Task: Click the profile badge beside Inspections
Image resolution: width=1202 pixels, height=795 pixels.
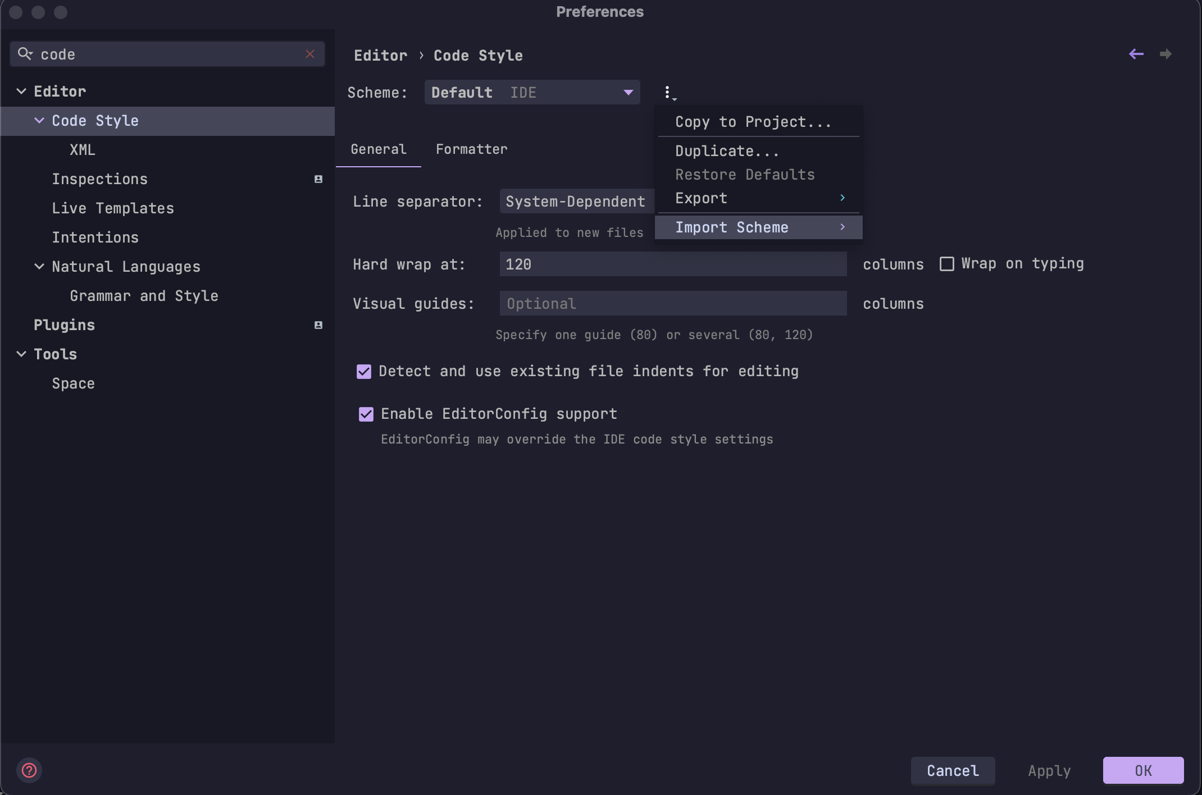Action: point(318,179)
